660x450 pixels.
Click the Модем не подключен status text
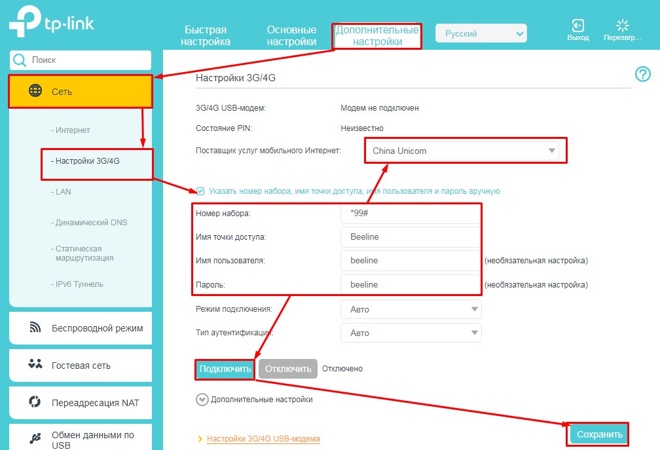tap(379, 108)
